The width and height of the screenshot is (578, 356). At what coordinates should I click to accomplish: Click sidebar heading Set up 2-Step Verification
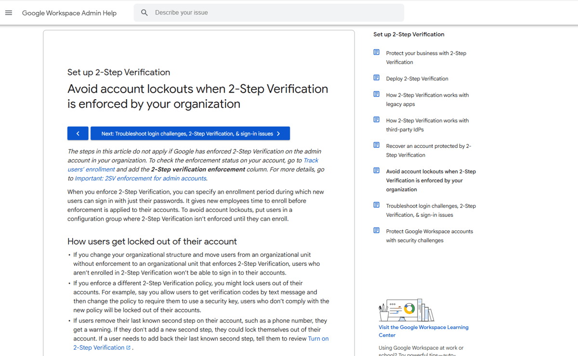click(x=408, y=34)
